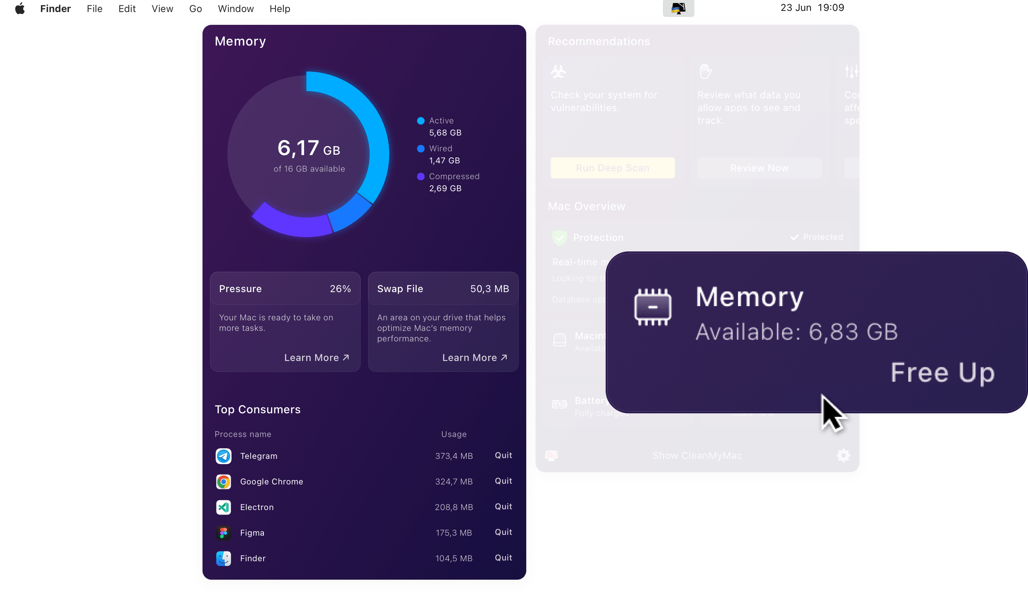Quit Figma process
This screenshot has width=1028, height=600.
(503, 532)
